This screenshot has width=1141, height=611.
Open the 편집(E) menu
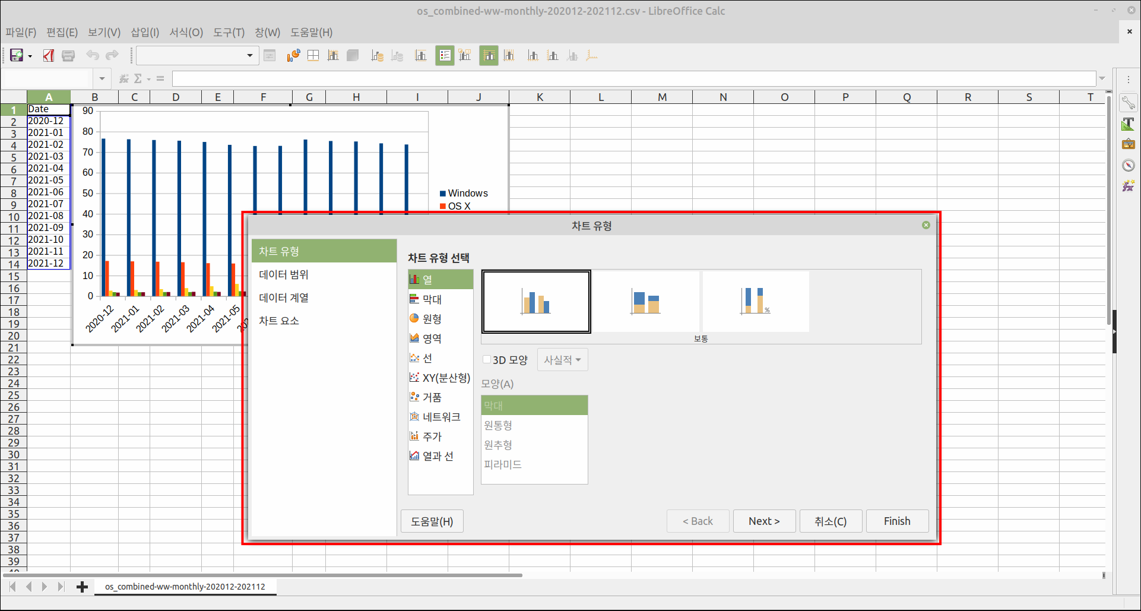pyautogui.click(x=62, y=32)
